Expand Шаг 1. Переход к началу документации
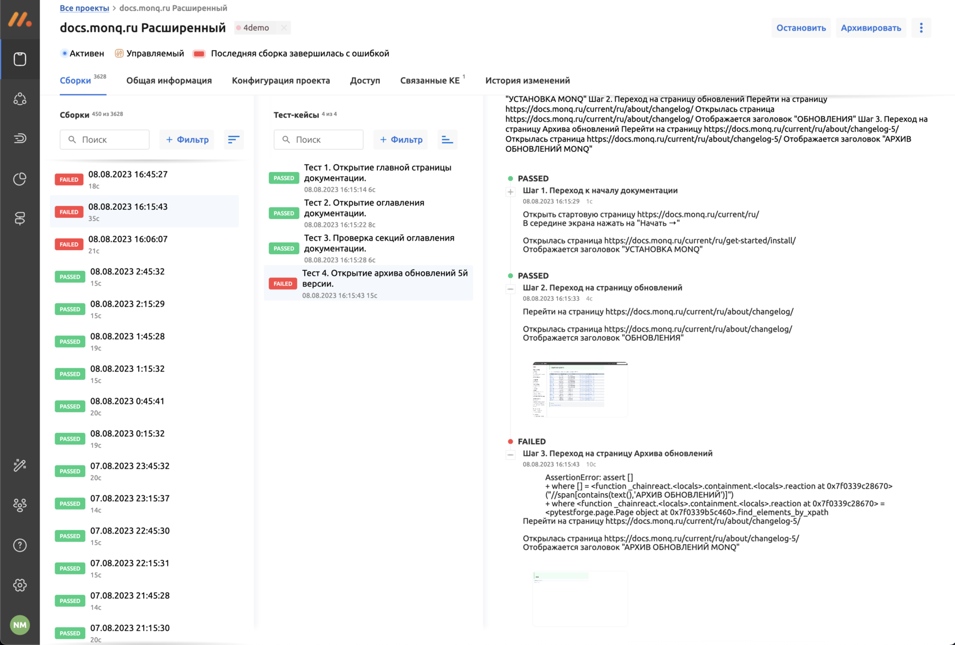 point(510,191)
